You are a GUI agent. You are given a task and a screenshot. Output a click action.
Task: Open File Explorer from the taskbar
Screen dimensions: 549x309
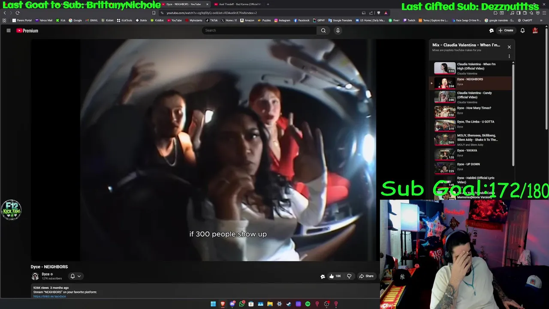pos(270,304)
